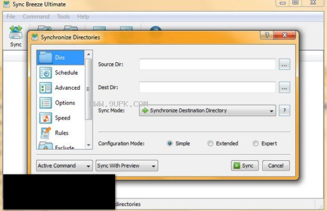Open the Help menu in main window

[x=83, y=16]
